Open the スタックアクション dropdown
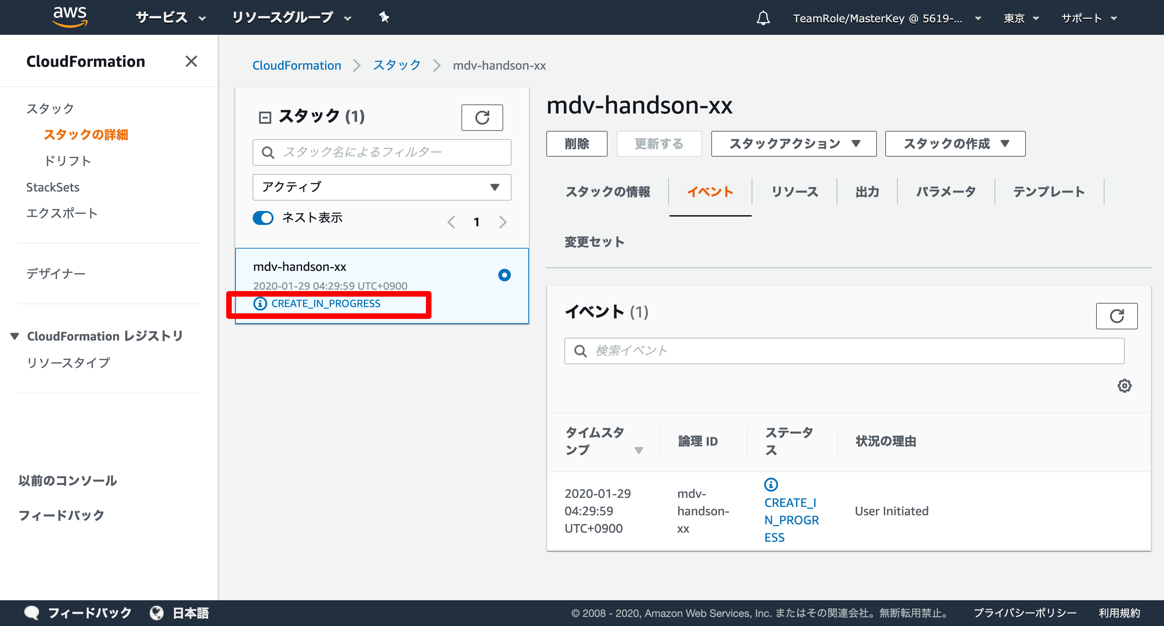Screen dimensions: 1164x626 pyautogui.click(x=794, y=144)
